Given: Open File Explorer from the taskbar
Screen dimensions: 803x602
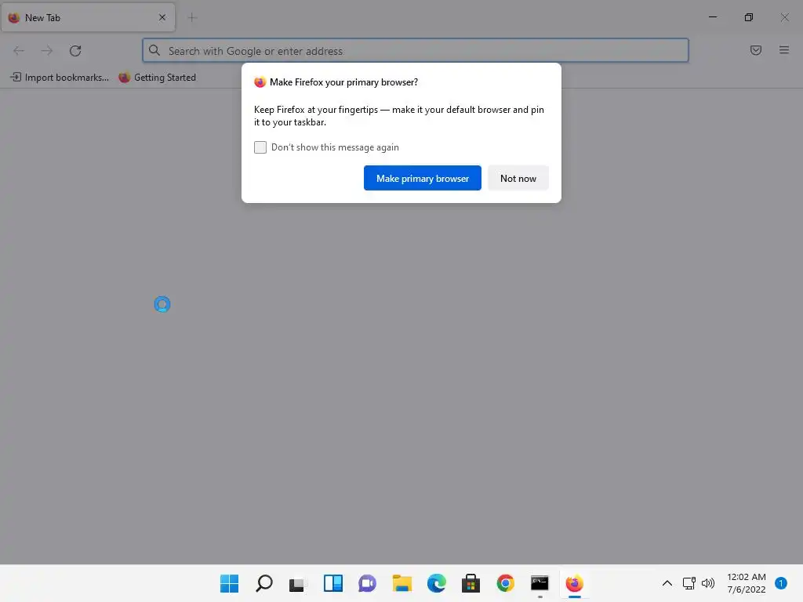Looking at the screenshot, I should (402, 583).
